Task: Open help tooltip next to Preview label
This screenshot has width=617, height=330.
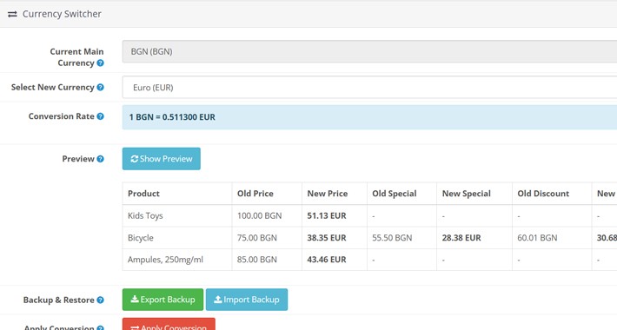Action: 100,159
